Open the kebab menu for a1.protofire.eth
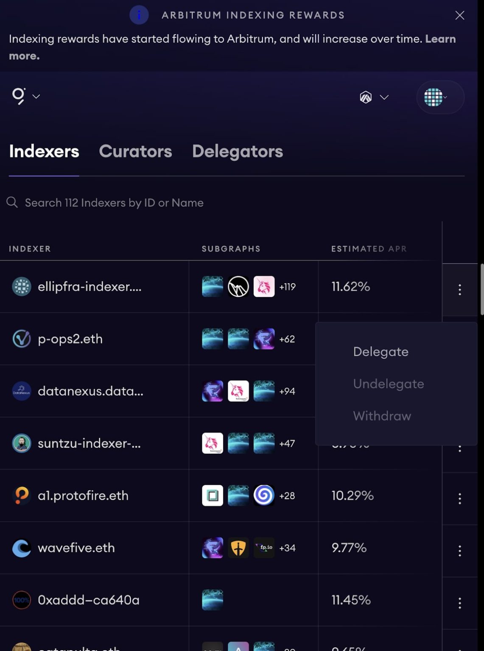Viewport: 484px width, 651px height. 460,498
